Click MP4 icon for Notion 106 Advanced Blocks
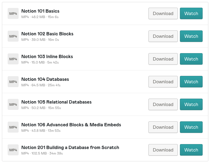 (13, 127)
